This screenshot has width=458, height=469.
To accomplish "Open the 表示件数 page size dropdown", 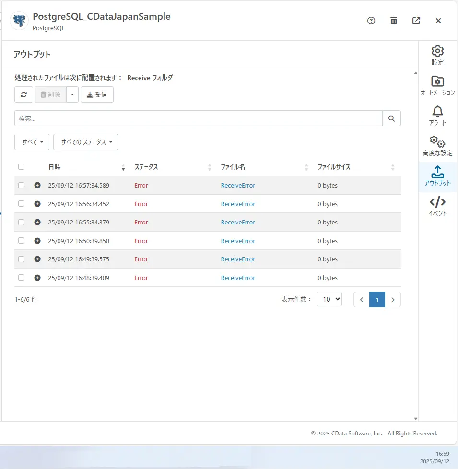I will 329,299.
